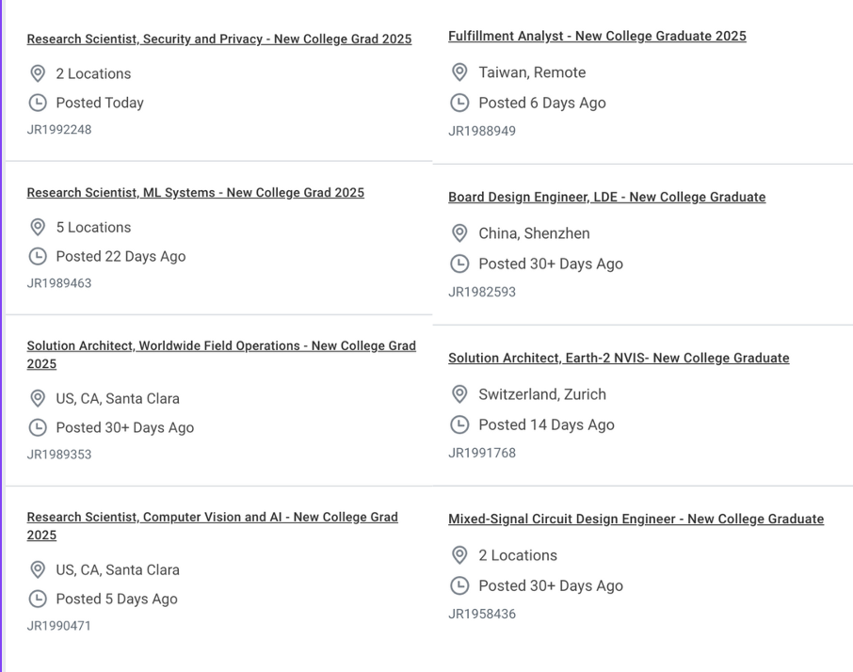
Task: Click location pin icon beside Switzerland, Zurich
Action: (459, 394)
